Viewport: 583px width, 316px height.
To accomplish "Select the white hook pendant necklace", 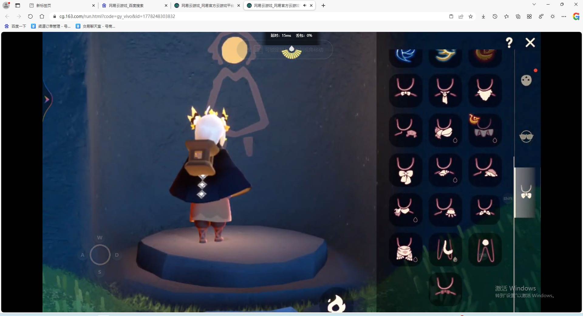I will click(x=445, y=249).
